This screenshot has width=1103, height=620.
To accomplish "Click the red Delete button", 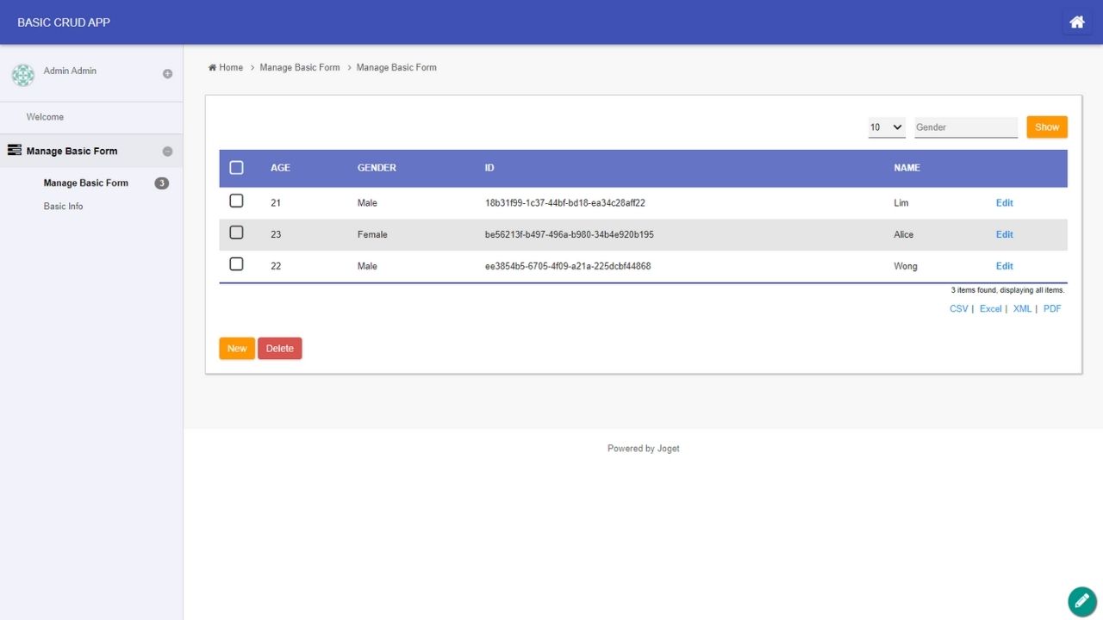I will 279,349.
